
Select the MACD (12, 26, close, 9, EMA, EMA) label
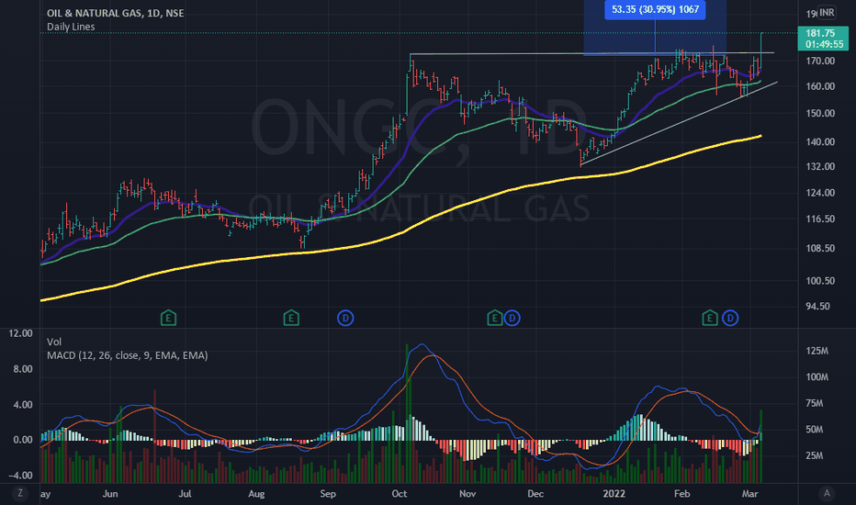pyautogui.click(x=127, y=355)
